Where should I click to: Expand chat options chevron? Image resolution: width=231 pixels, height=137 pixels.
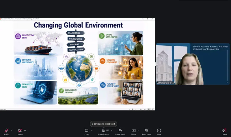tap(92, 130)
